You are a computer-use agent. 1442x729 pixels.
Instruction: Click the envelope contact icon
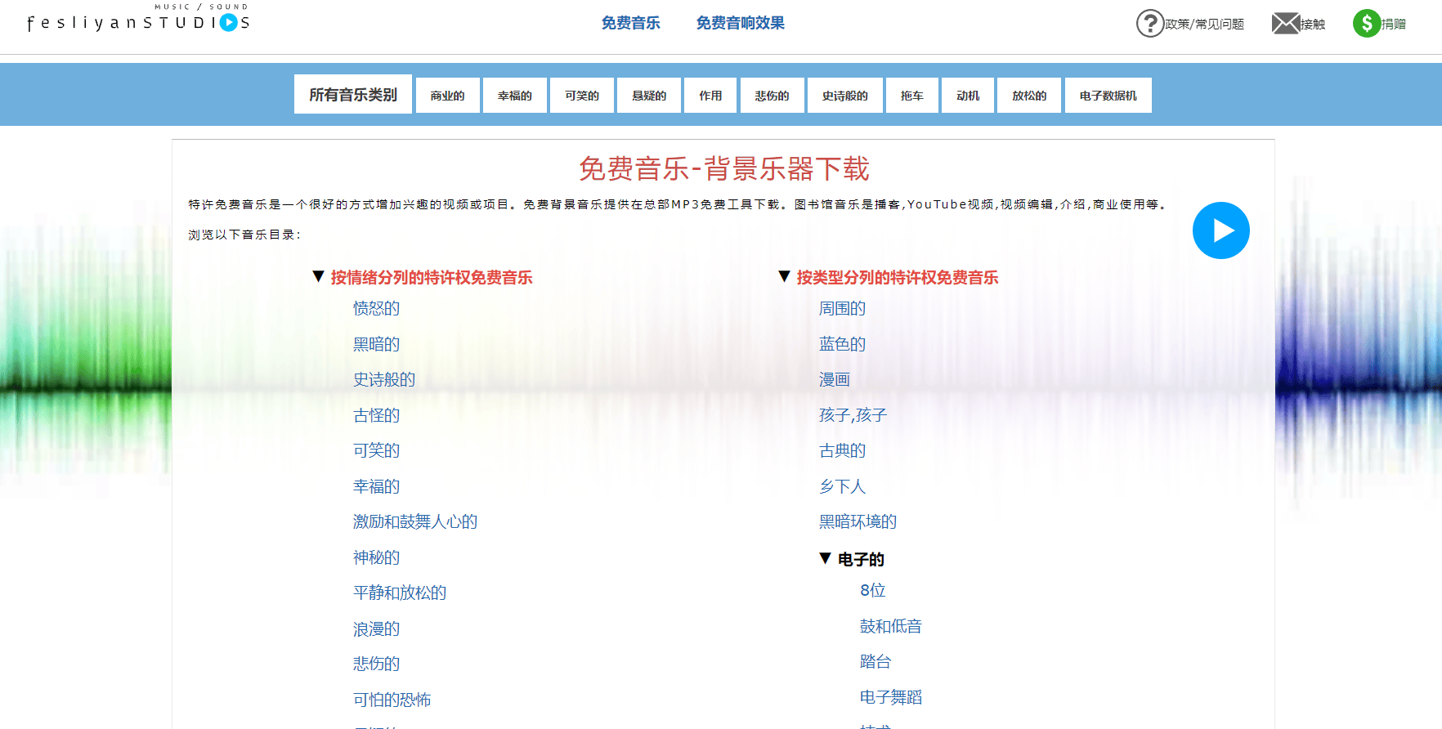point(1285,24)
